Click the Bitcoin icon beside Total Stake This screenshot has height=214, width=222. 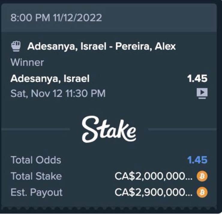[x=202, y=176]
